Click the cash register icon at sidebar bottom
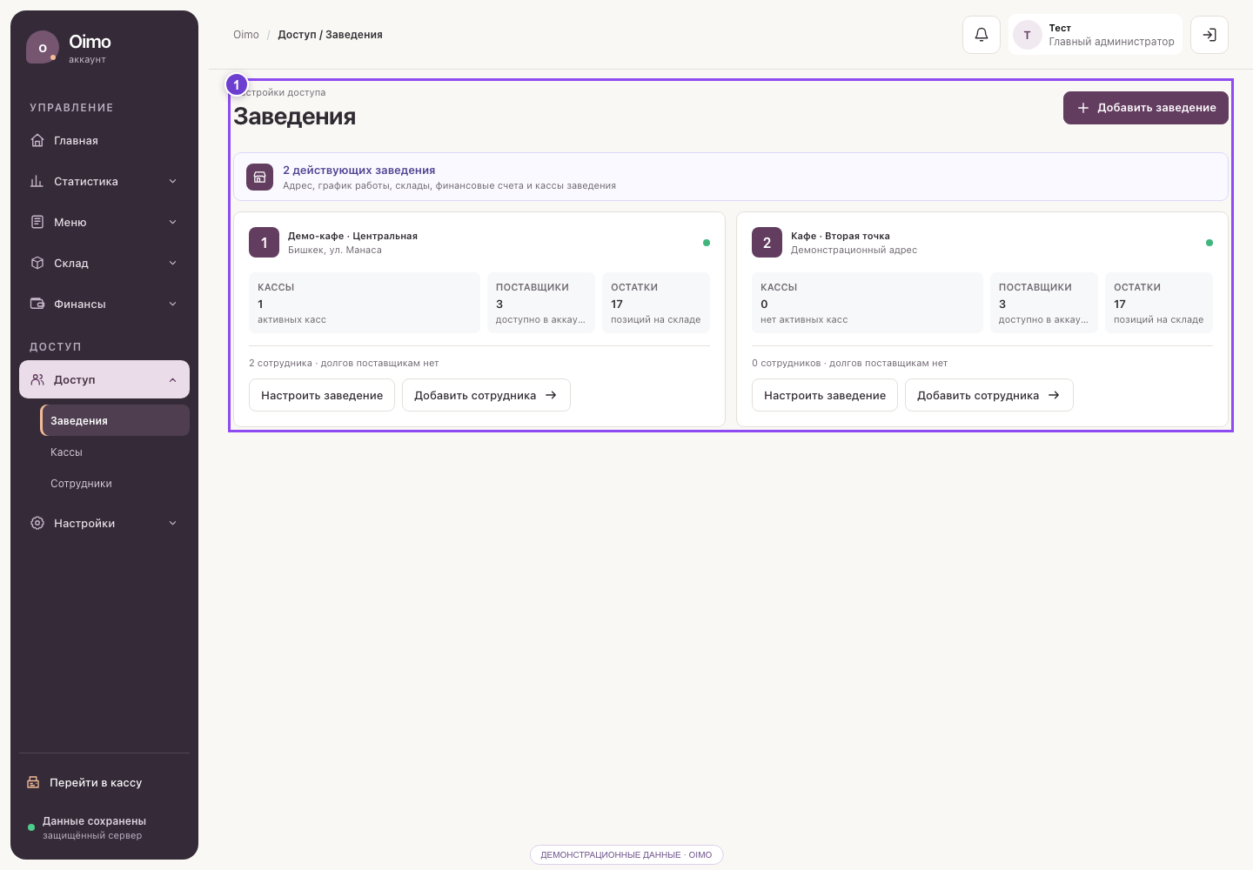The width and height of the screenshot is (1253, 870). click(33, 782)
